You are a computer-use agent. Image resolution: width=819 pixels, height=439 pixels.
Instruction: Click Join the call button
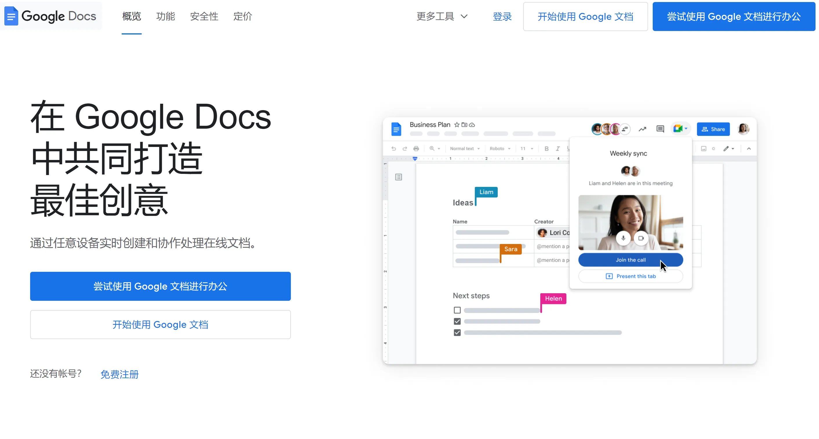(x=630, y=260)
